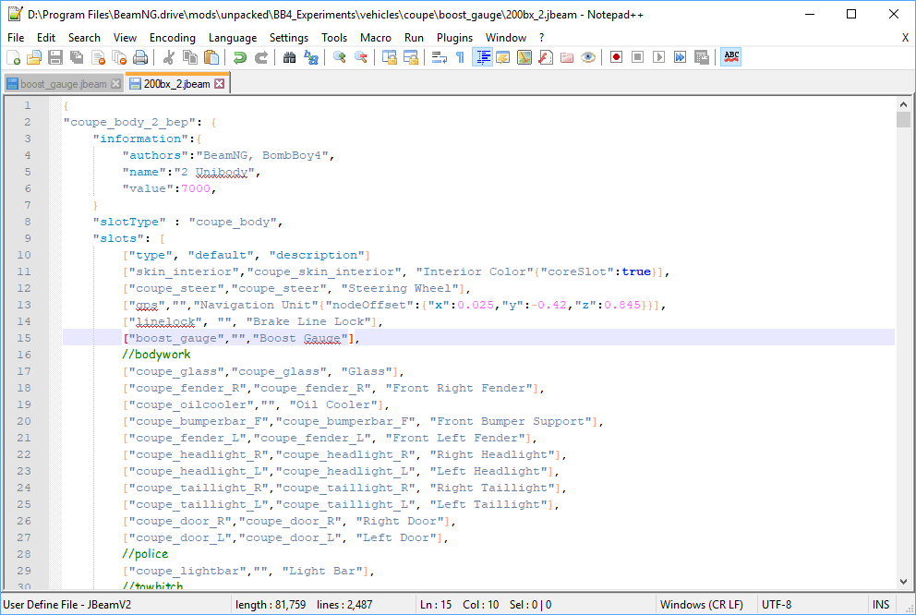The height and width of the screenshot is (615, 916).
Task: Open the Run menu
Action: click(414, 37)
